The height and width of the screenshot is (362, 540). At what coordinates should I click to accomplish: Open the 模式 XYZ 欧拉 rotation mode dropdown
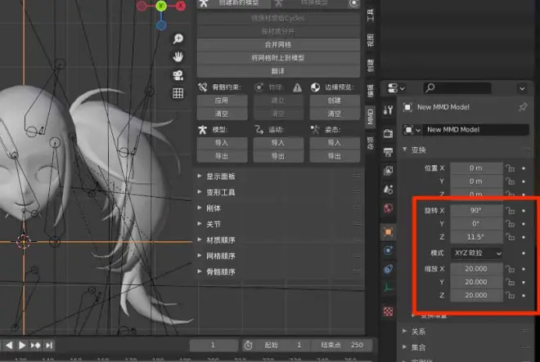[x=477, y=253]
